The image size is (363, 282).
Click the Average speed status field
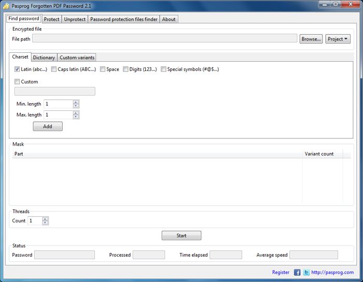314,255
